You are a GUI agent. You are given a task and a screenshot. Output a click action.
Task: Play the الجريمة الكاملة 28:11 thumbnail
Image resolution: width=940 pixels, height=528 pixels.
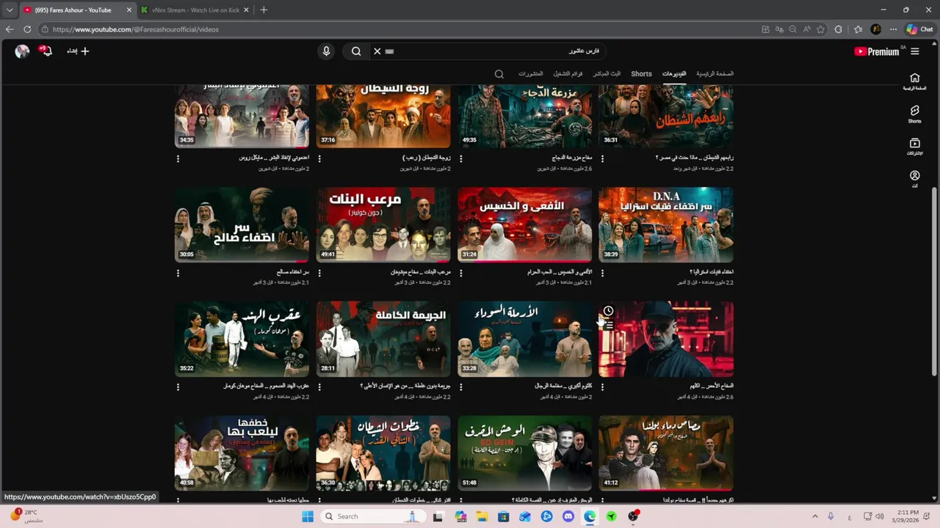[x=383, y=339]
